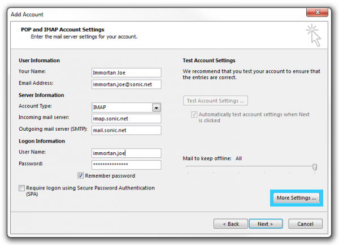Click the 'Server Information' section label
The image size is (339, 245).
click(41, 95)
